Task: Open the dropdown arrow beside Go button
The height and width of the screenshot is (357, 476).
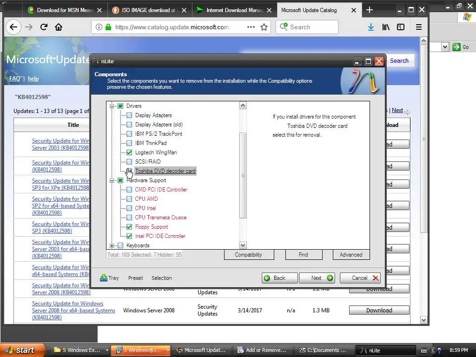Action: 445,47
